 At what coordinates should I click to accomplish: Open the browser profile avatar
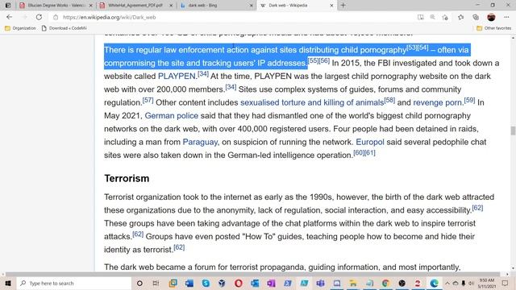pyautogui.click(x=491, y=17)
